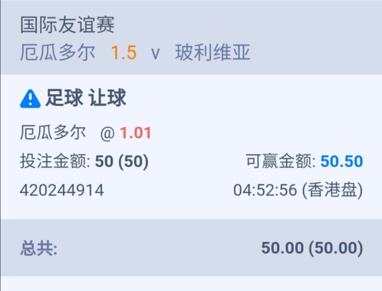
Task: Open the 足球 让球 bet type heading
Action: pyautogui.click(x=85, y=99)
